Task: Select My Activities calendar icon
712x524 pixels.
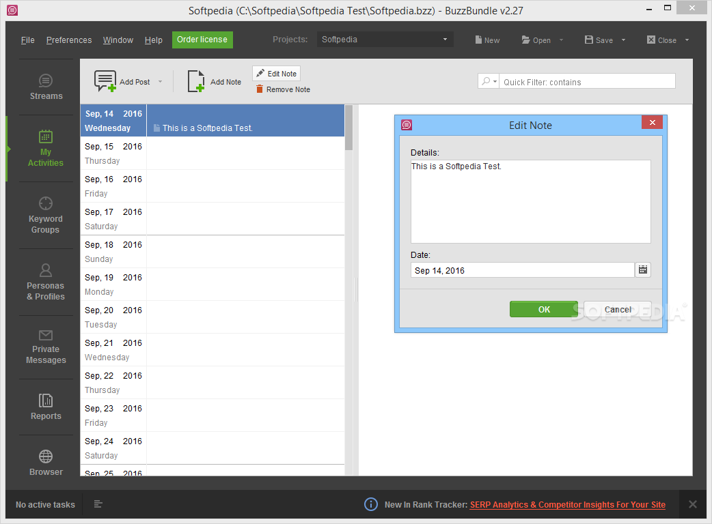Action: pyautogui.click(x=45, y=136)
